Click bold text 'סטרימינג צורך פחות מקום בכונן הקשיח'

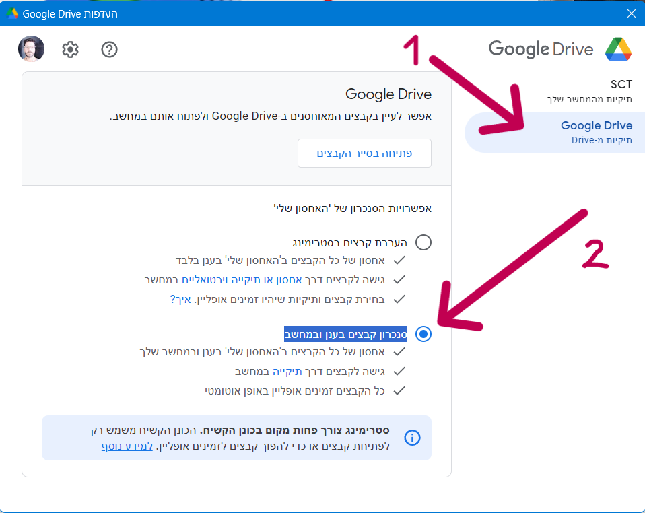[295, 430]
